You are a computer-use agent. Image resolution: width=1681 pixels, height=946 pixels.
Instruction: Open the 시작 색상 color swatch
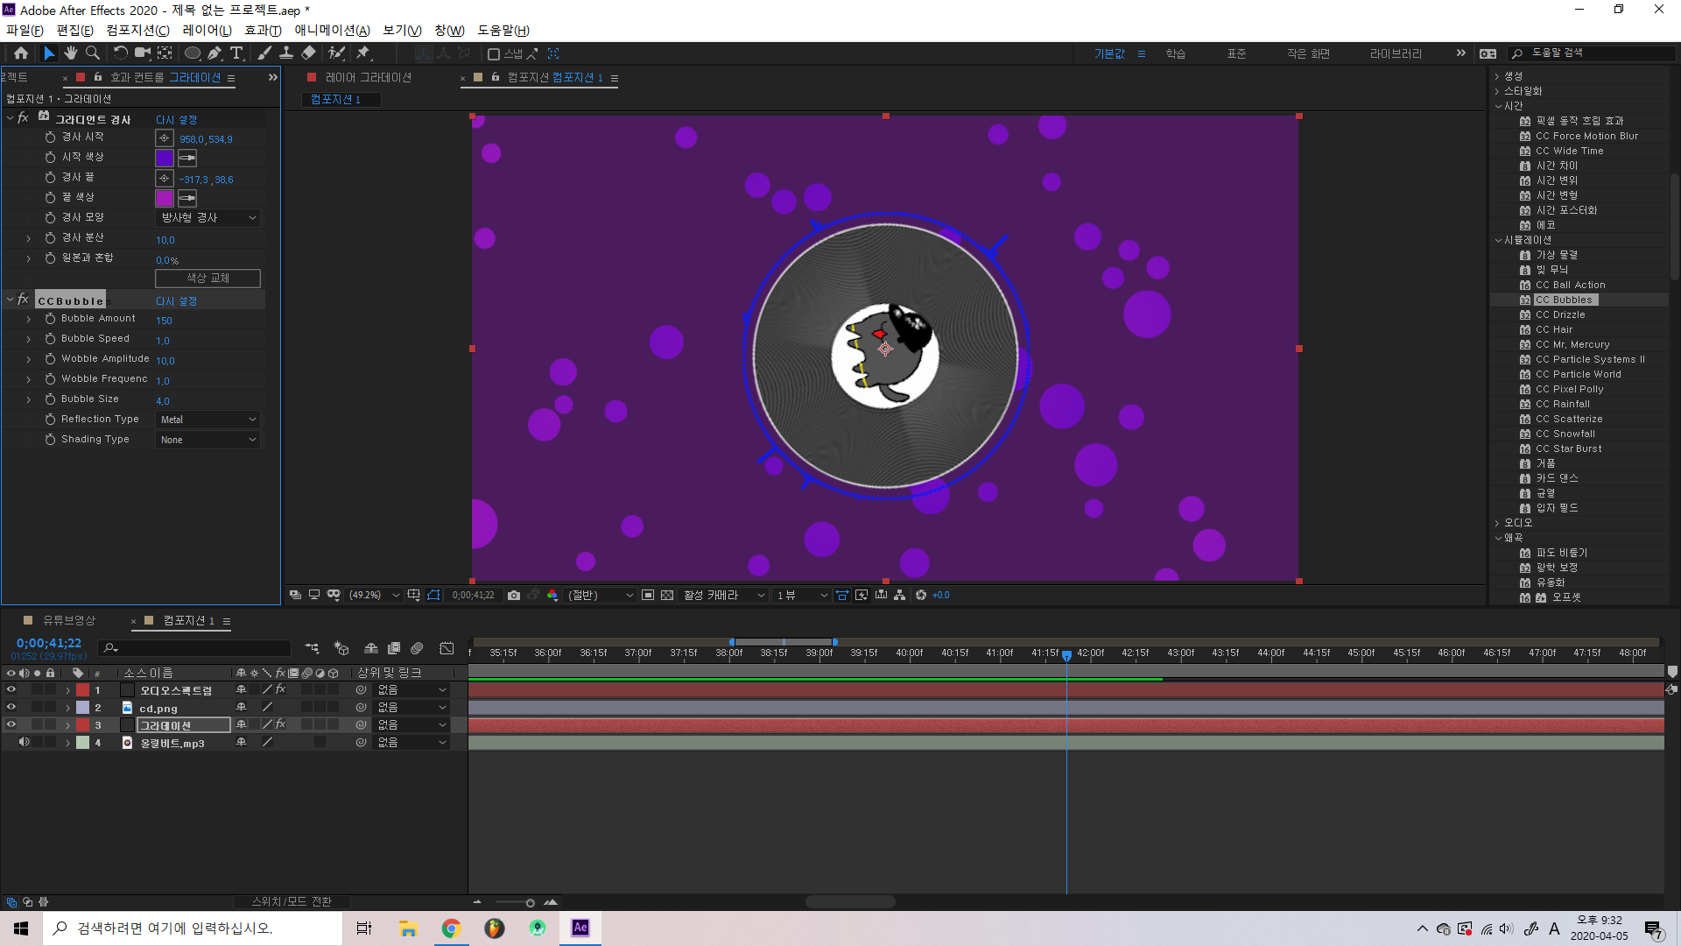pos(165,159)
